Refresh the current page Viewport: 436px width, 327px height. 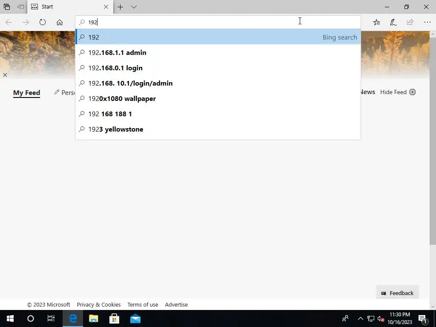pyautogui.click(x=42, y=22)
